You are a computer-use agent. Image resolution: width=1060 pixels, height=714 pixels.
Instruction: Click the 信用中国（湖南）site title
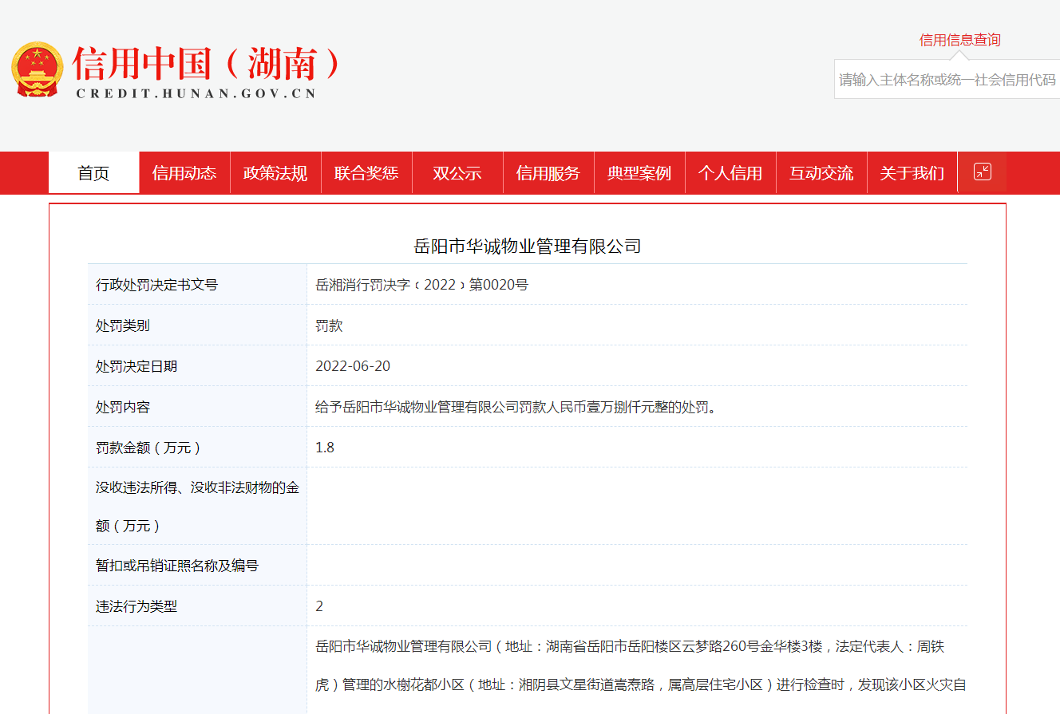207,64
